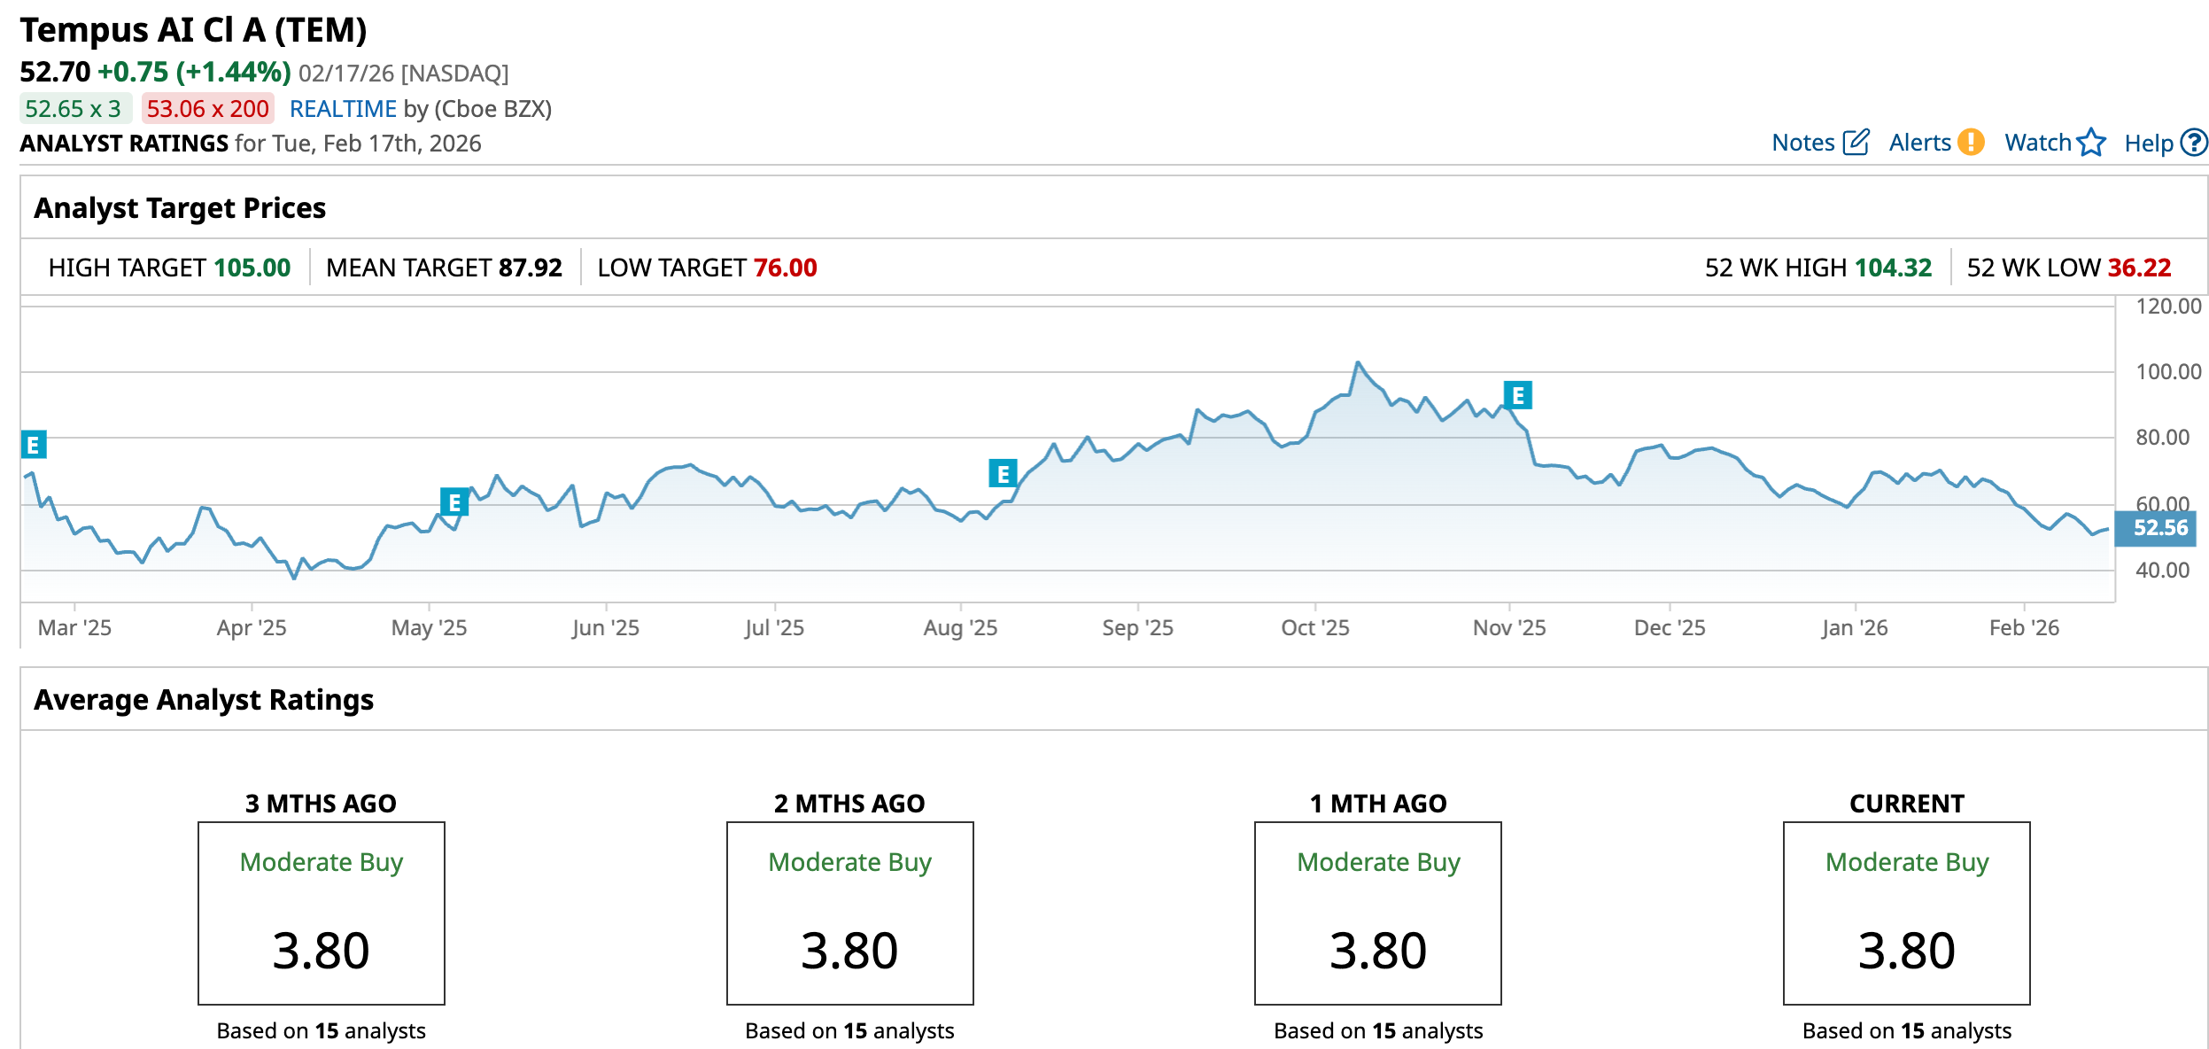This screenshot has height=1049, width=2209.
Task: Click the Notes pencil-edit icon
Action: [x=1856, y=143]
